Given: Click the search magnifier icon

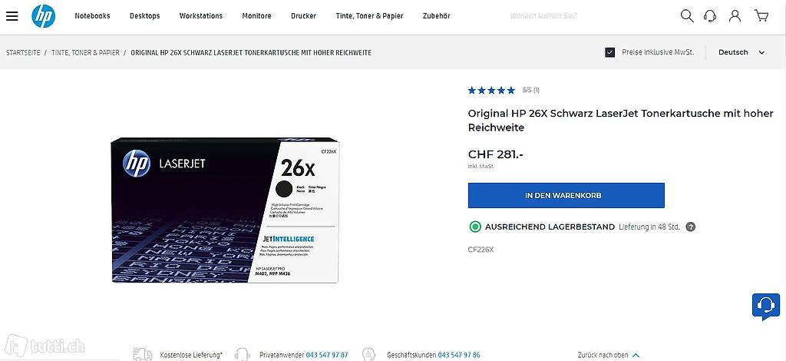Looking at the screenshot, I should click(687, 15).
